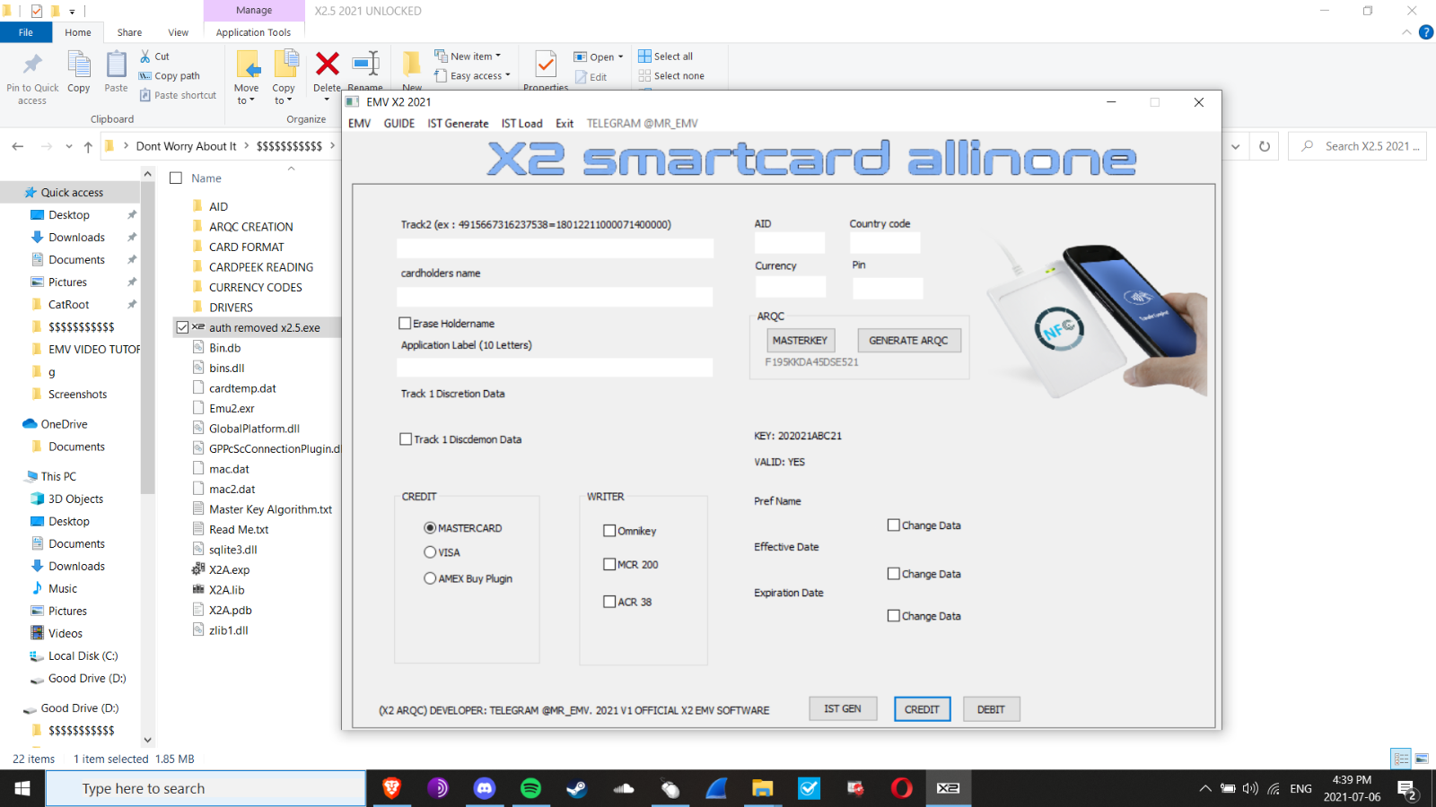Toggle checkbox for auth removed x2.5.exe
1436x807 pixels.
point(182,327)
